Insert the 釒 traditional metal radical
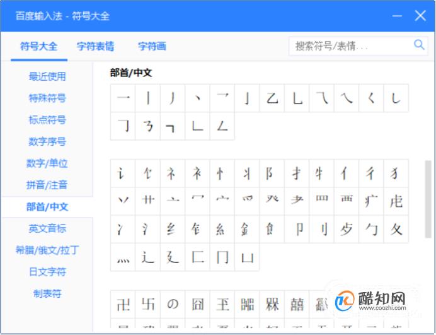Image resolution: width=436 pixels, height=335 pixels. click(x=247, y=229)
